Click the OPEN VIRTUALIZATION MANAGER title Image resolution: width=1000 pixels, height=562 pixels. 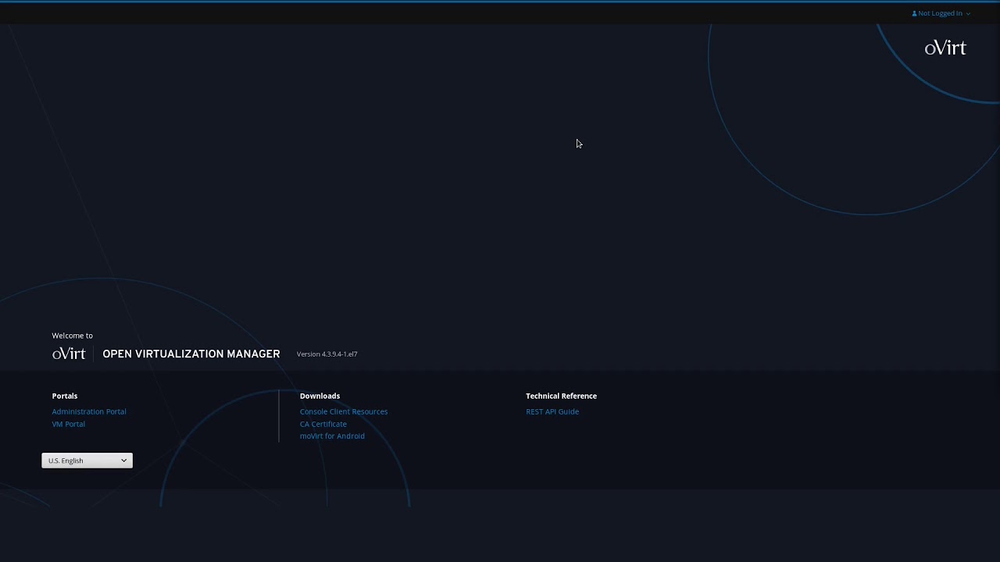pyautogui.click(x=191, y=354)
